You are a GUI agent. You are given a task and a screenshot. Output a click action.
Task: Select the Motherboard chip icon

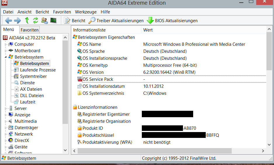(11, 50)
